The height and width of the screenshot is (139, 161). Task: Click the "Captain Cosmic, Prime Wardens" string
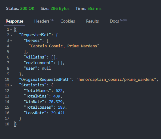click(64, 46)
